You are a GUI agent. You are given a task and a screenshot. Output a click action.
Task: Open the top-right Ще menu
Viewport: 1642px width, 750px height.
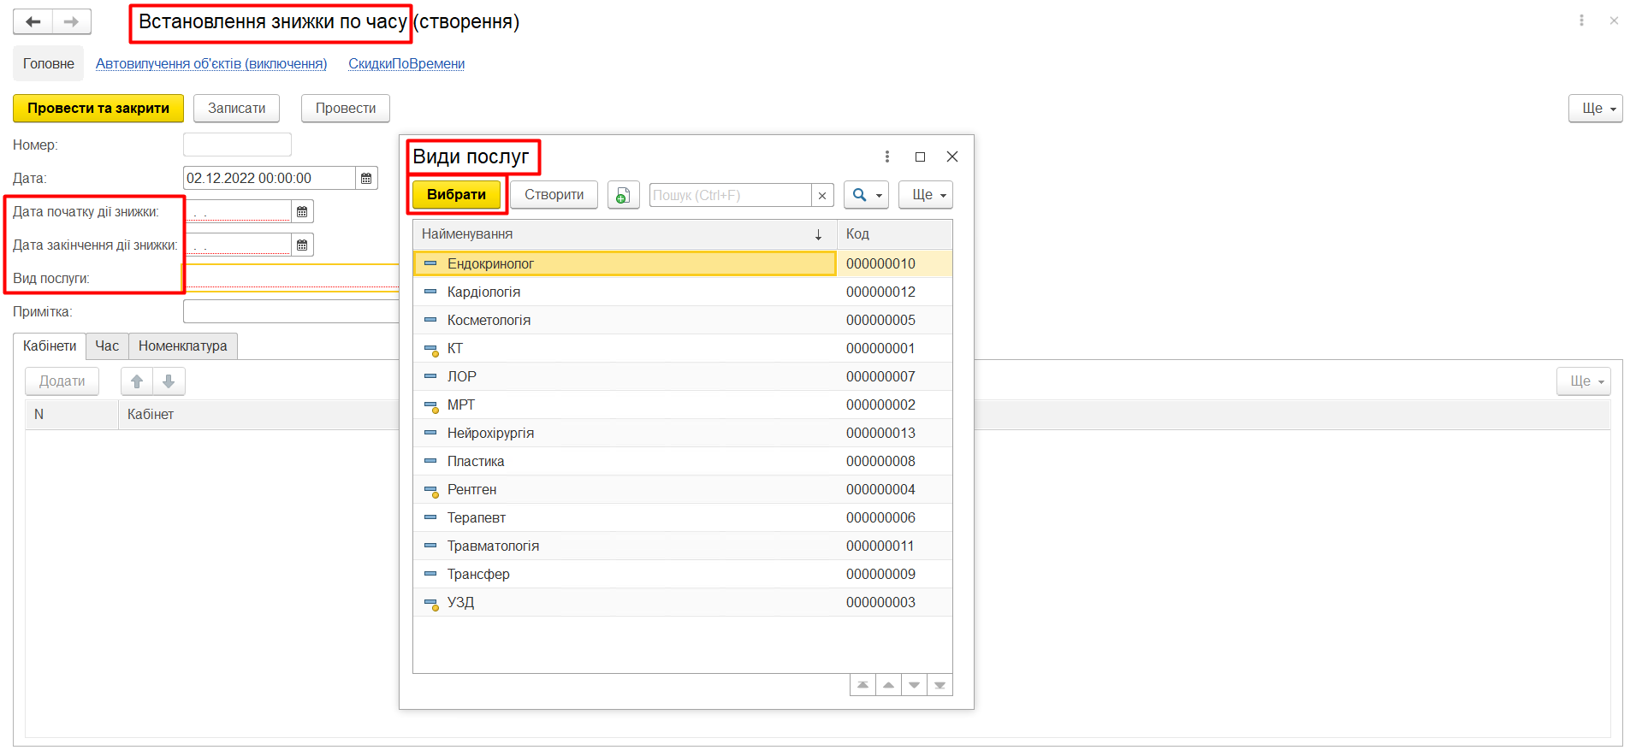[x=1595, y=109]
